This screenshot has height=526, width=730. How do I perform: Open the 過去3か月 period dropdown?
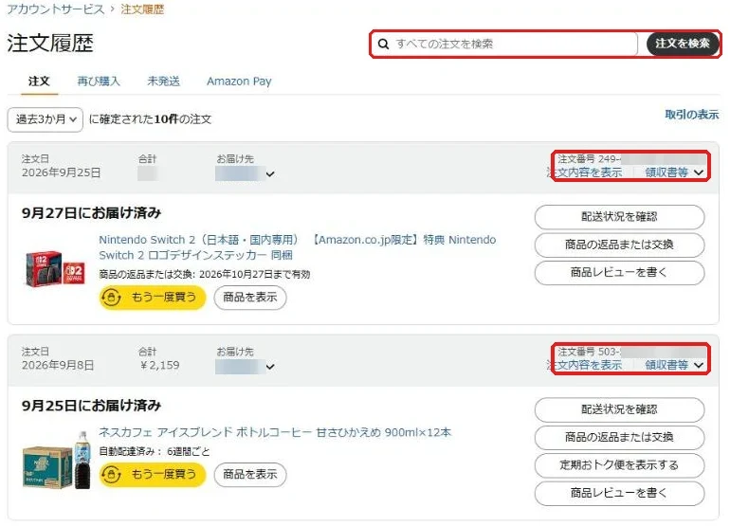46,119
